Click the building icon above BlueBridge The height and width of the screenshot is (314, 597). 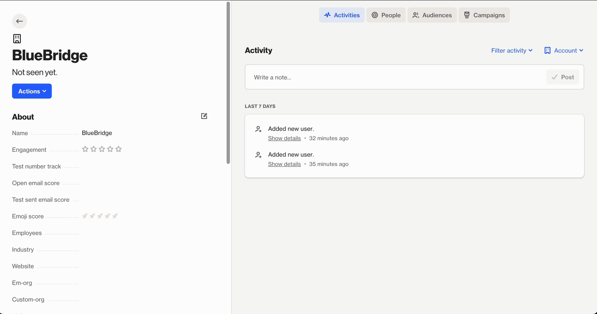point(17,39)
